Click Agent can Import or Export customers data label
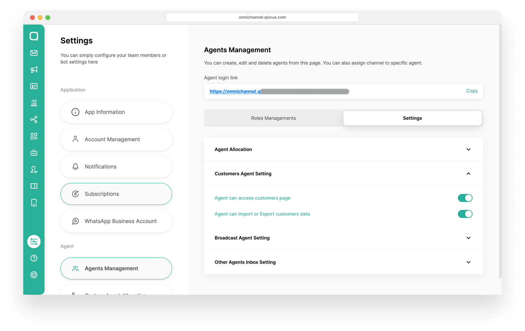Image resolution: width=525 pixels, height=331 pixels. 262,214
